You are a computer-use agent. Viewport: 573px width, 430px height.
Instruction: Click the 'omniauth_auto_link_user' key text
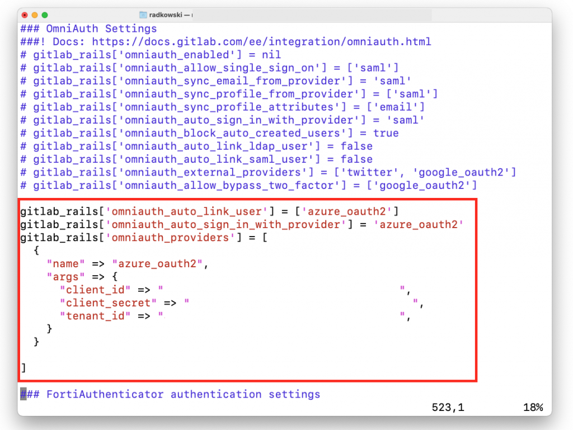pos(186,211)
